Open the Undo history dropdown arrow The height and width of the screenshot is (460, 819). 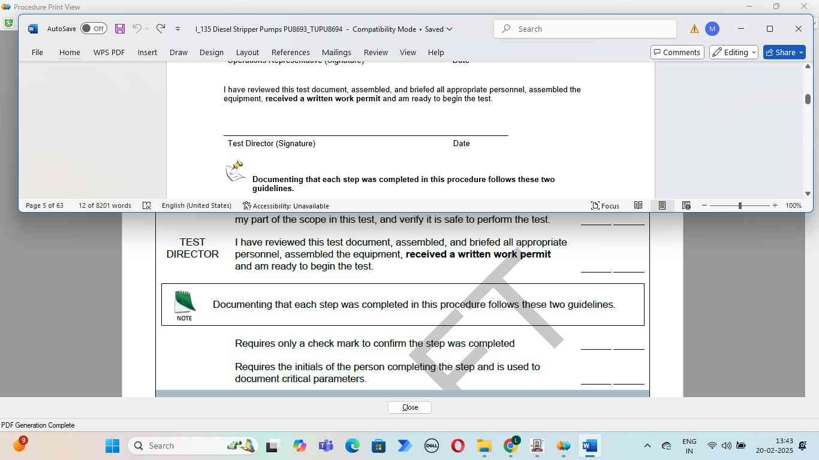click(x=147, y=29)
